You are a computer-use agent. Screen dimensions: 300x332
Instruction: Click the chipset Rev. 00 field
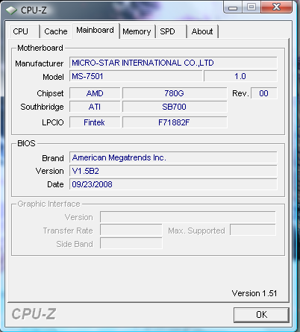coord(263,93)
